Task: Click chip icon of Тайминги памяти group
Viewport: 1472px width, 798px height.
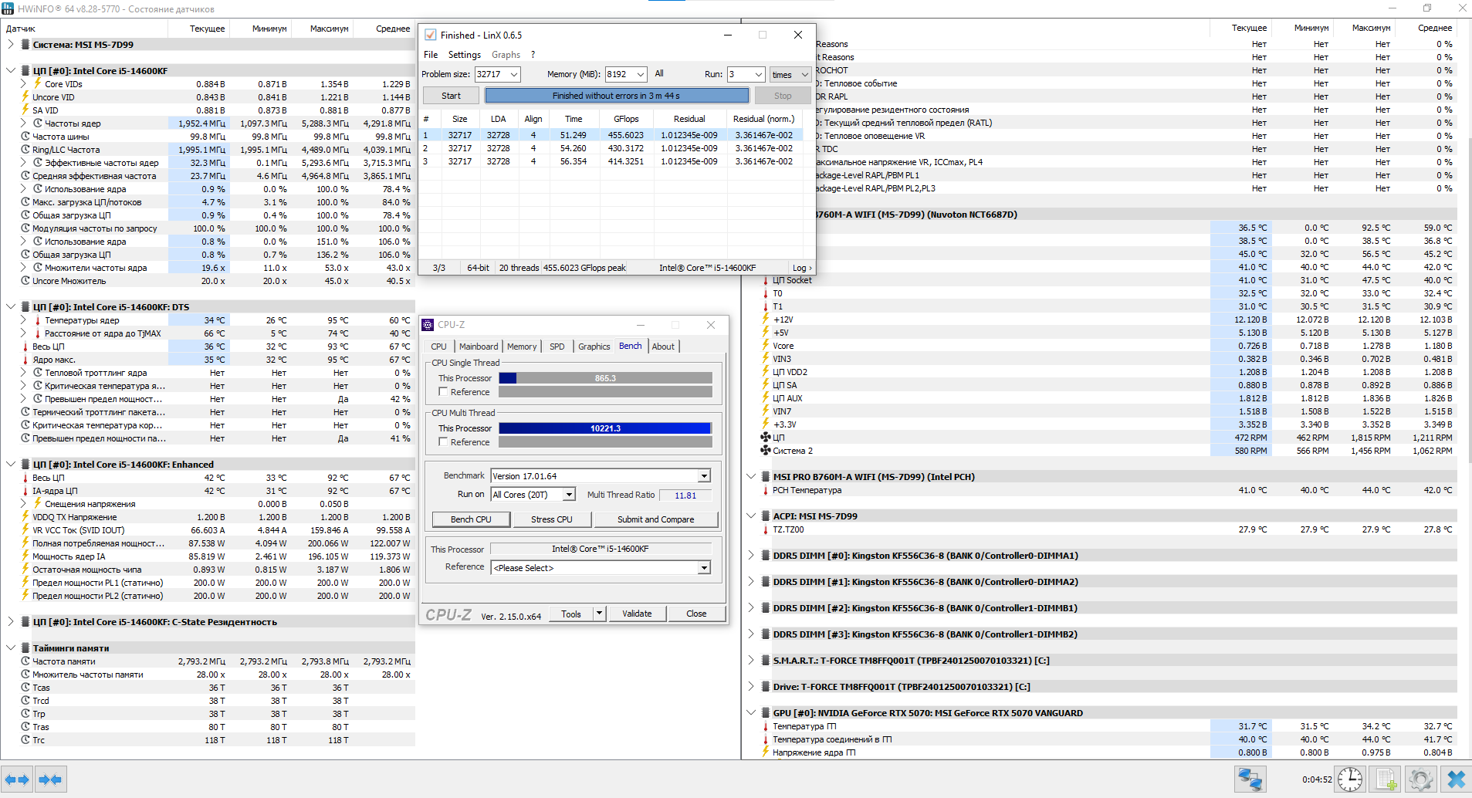Action: 25,648
